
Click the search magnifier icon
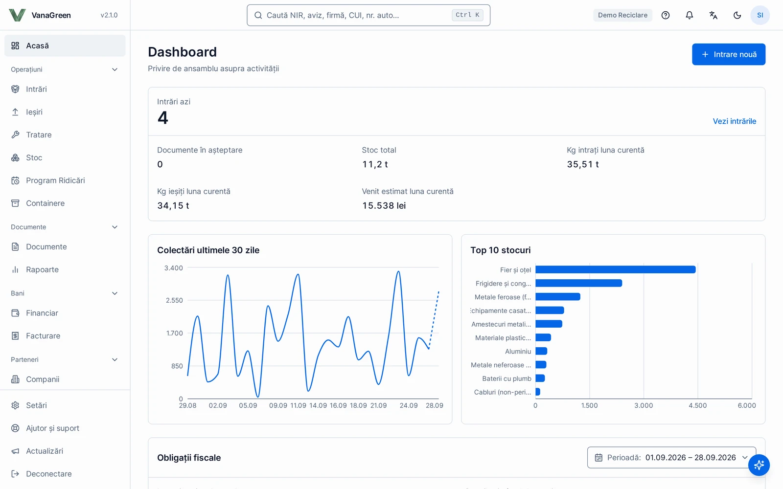point(258,15)
